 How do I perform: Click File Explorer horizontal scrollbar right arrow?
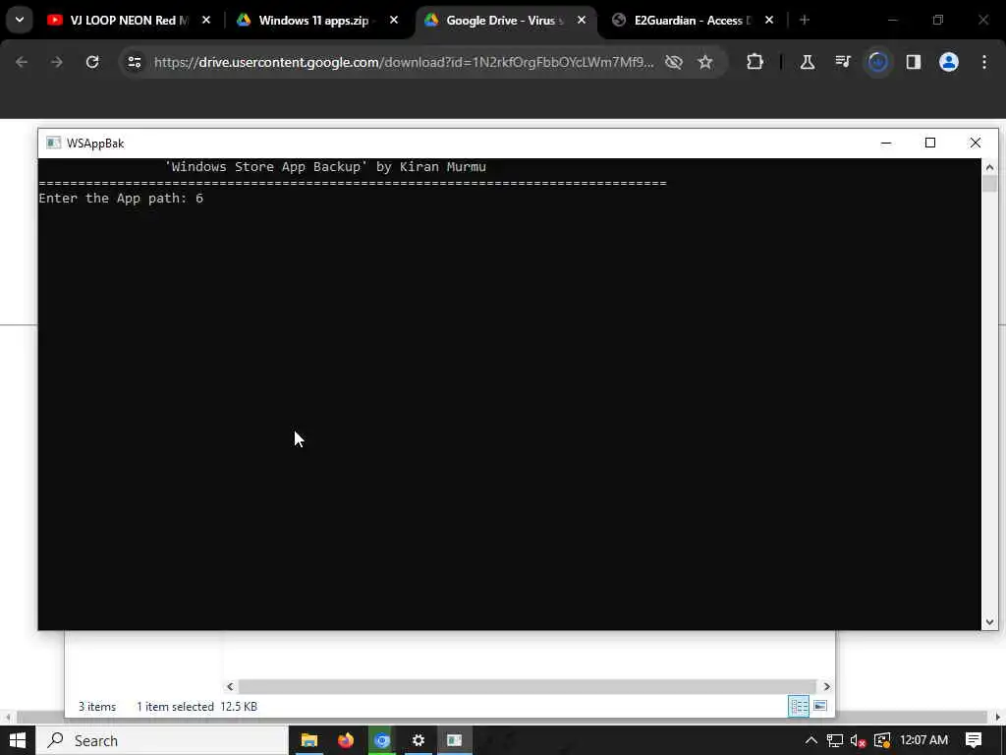826,686
